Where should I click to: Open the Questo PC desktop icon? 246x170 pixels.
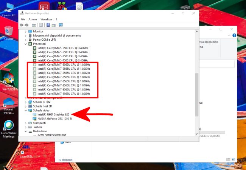[x=9, y=8]
